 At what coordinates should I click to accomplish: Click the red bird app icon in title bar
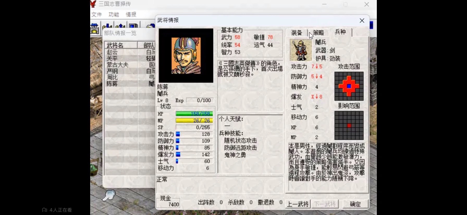pos(93,4)
